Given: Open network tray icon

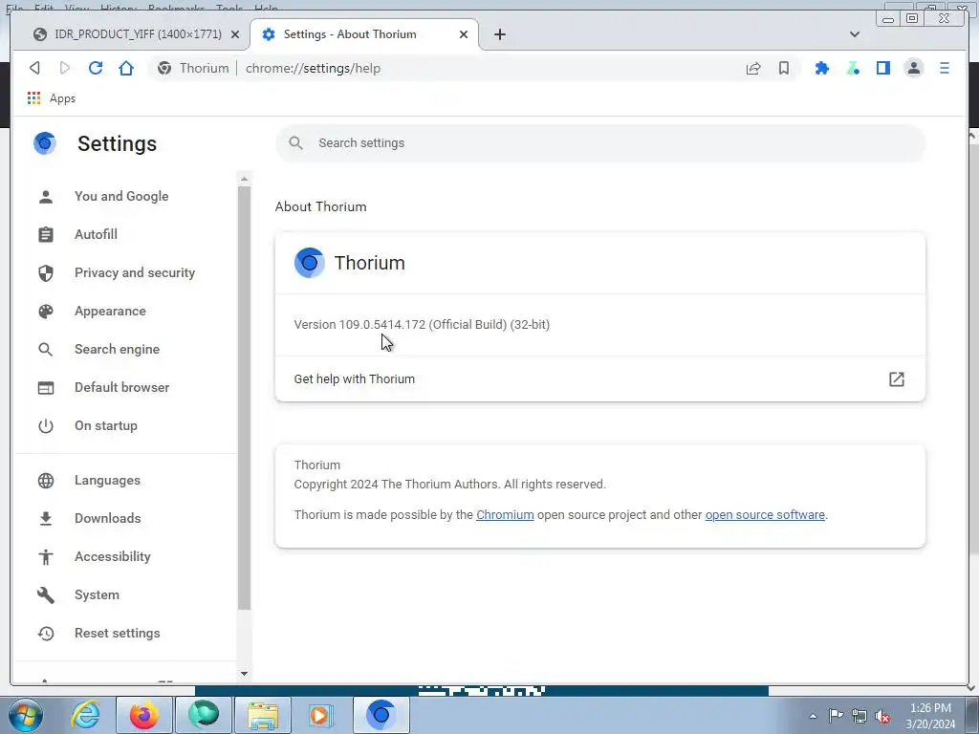Looking at the screenshot, I should tap(859, 717).
